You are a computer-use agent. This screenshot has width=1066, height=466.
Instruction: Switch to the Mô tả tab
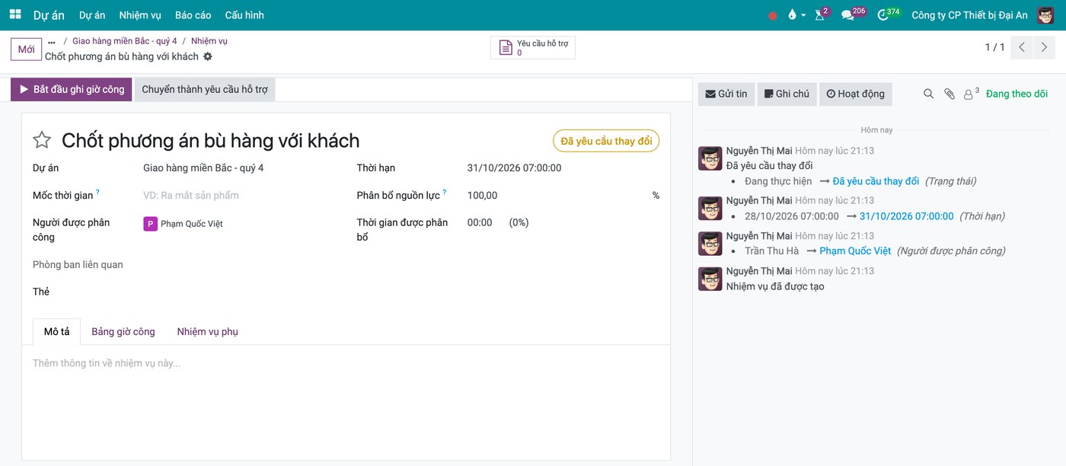tap(56, 332)
